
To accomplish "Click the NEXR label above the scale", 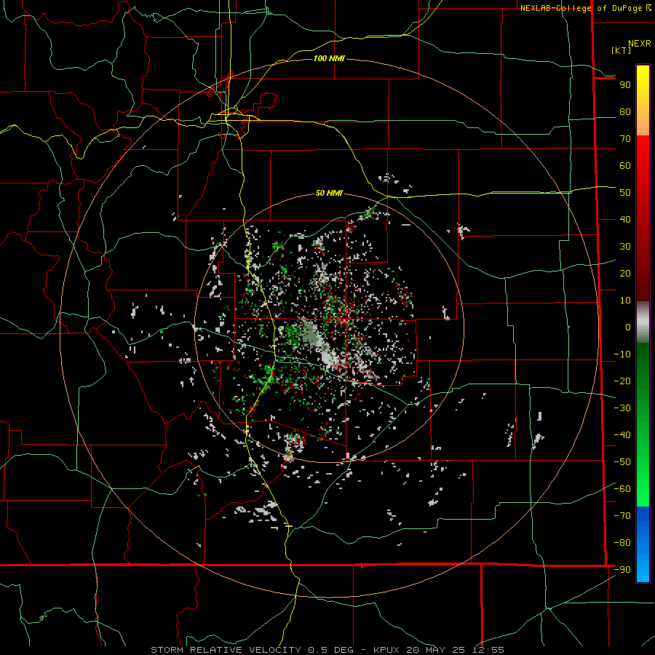I will coord(639,44).
